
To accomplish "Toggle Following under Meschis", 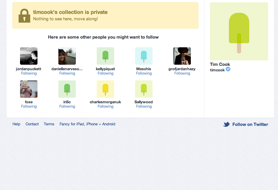I will pyautogui.click(x=144, y=73).
